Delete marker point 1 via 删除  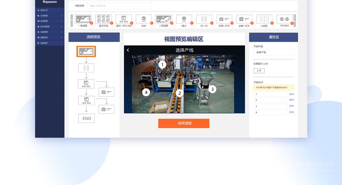tap(292, 94)
